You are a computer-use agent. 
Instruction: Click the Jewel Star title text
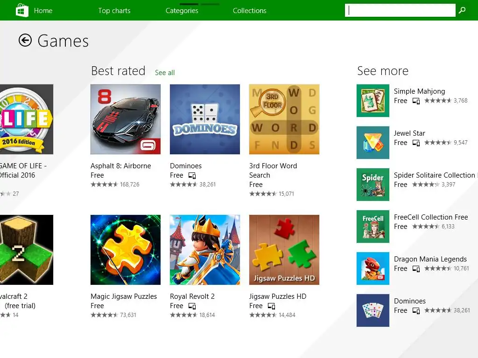pos(409,133)
